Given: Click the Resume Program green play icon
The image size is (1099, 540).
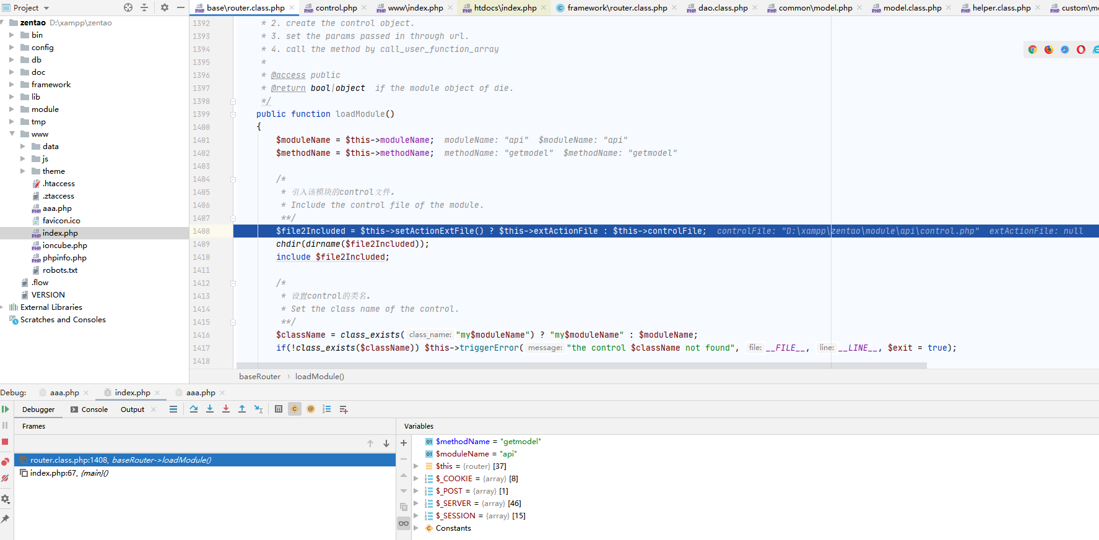Looking at the screenshot, I should (x=5, y=409).
